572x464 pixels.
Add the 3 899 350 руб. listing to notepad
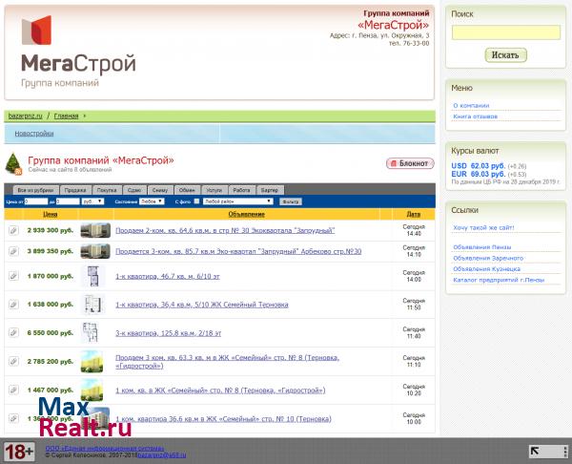13,251
